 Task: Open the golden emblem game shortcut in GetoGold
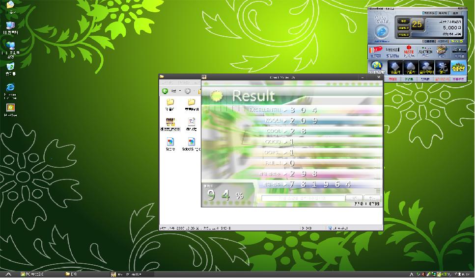[x=442, y=52]
